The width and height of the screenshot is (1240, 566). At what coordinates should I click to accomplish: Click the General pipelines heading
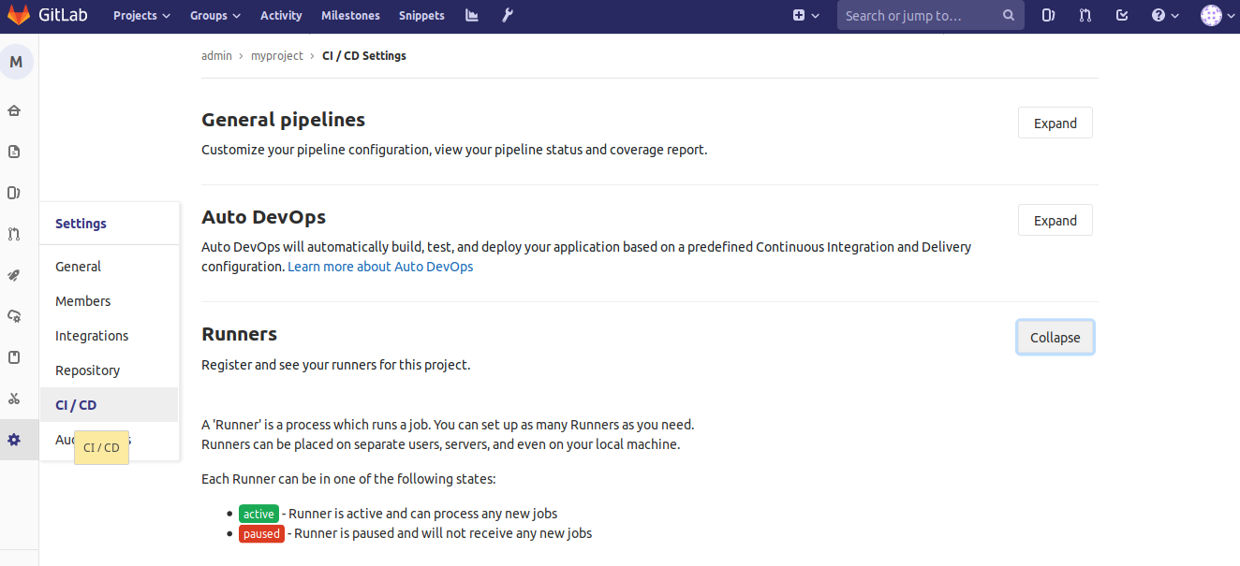tap(283, 120)
